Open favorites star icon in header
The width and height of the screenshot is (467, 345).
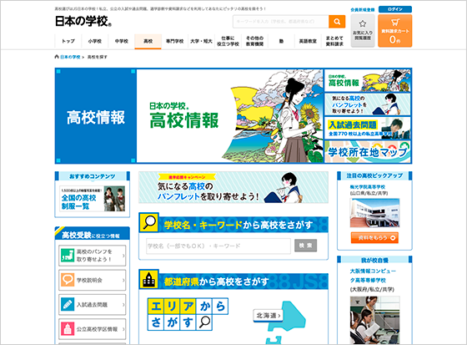click(363, 23)
